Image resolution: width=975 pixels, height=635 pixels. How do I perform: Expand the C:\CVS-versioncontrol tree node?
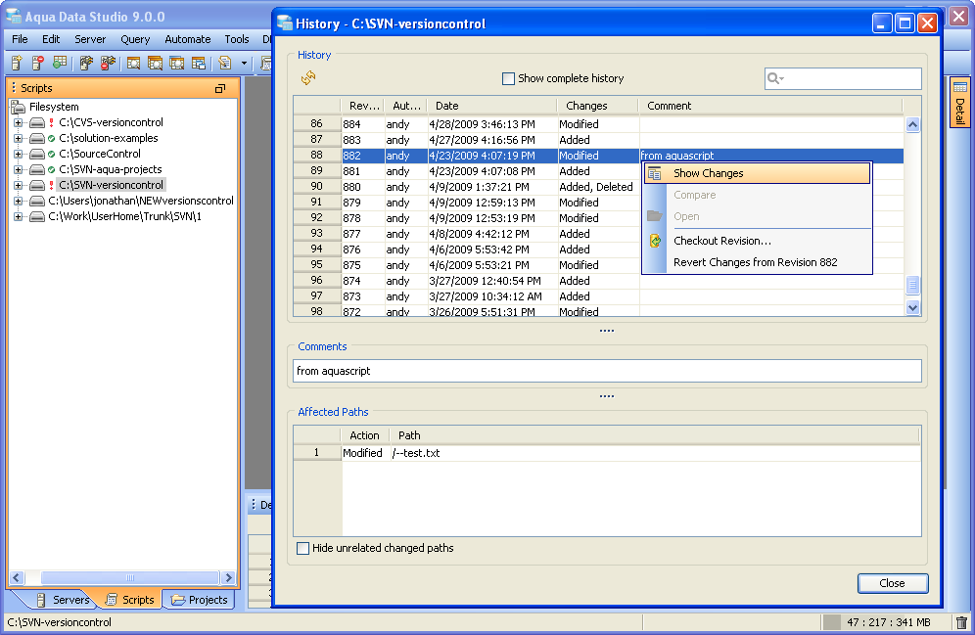tap(18, 123)
